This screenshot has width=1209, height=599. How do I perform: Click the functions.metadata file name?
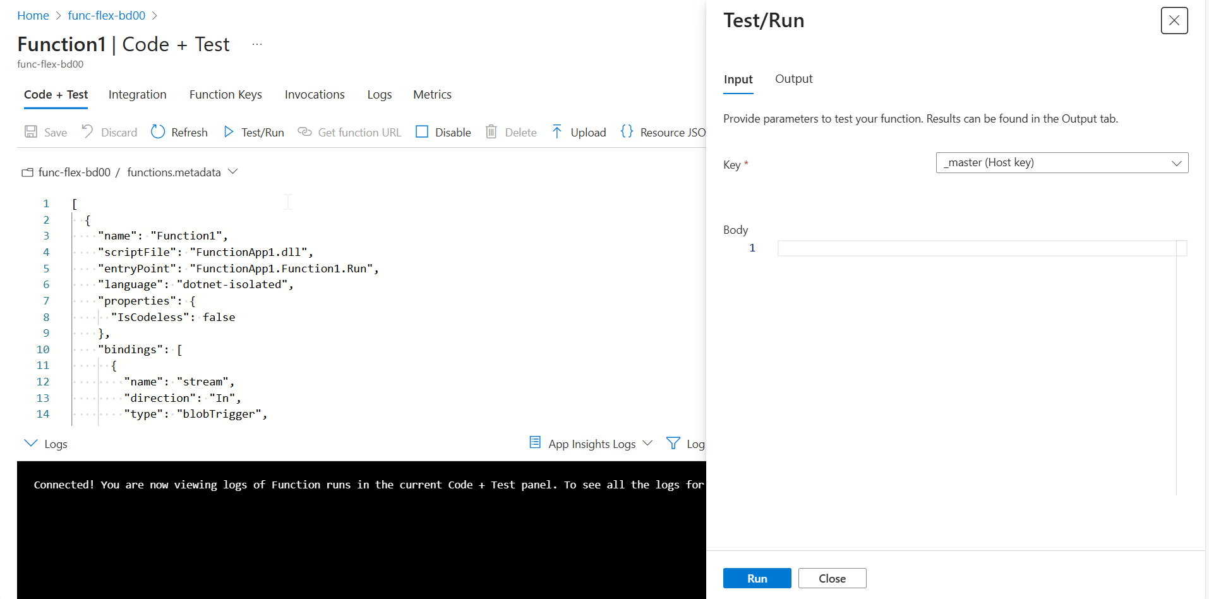[x=174, y=172]
